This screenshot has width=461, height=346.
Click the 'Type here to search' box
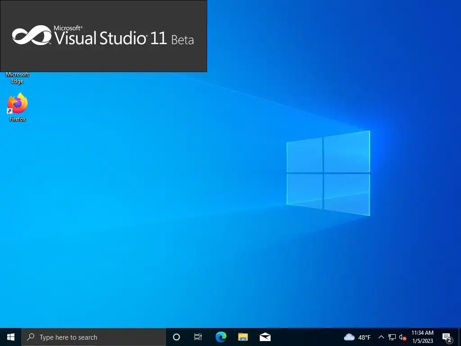[94, 337]
